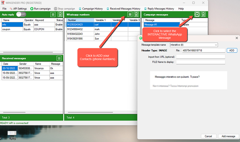Select the 20/10/2022 received message row
The width and height of the screenshot is (240, 142).
pyautogui.click(x=32, y=68)
